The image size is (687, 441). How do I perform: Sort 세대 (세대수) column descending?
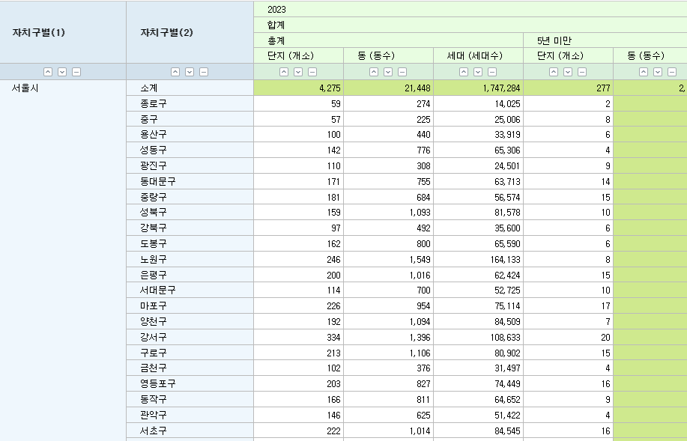[478, 72]
